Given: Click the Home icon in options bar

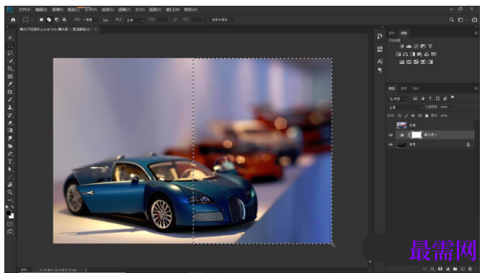Looking at the screenshot, I should [13, 19].
